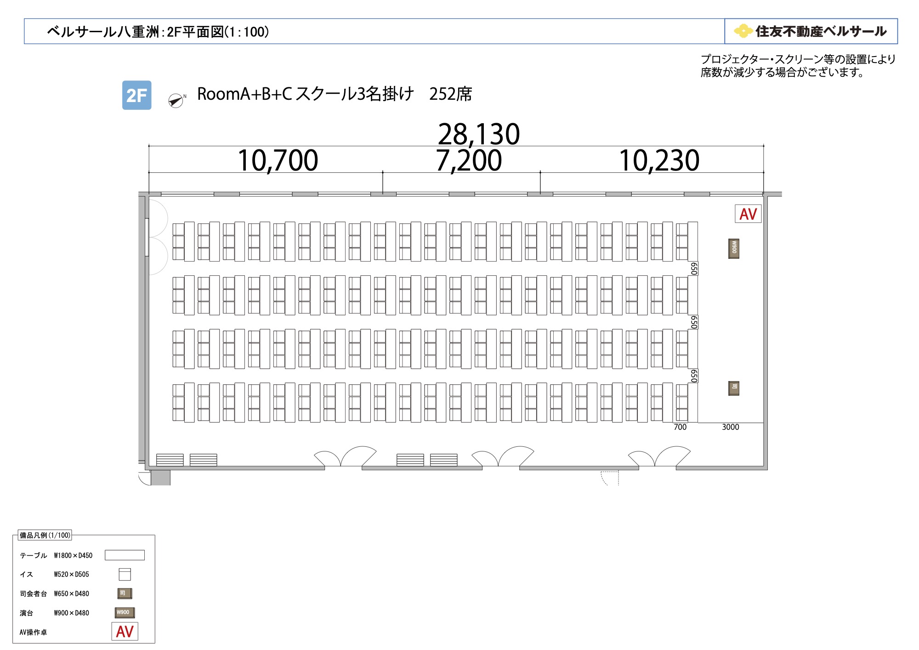Click the red AV legend symbol
Viewport: 919px width, 650px height.
[125, 631]
